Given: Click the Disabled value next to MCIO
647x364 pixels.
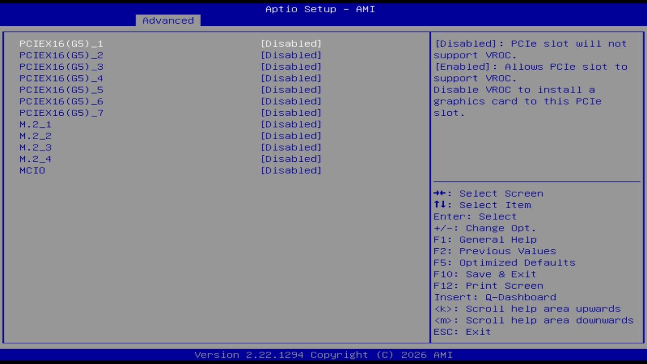Looking at the screenshot, I should [x=291, y=170].
